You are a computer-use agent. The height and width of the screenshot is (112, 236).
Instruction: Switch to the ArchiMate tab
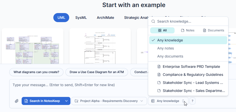(x=105, y=18)
